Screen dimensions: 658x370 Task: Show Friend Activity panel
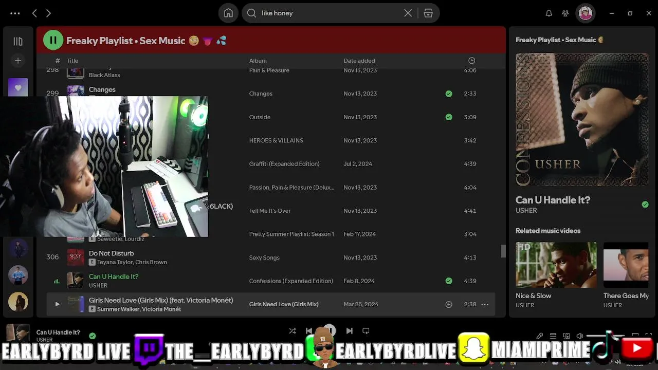pos(565,13)
